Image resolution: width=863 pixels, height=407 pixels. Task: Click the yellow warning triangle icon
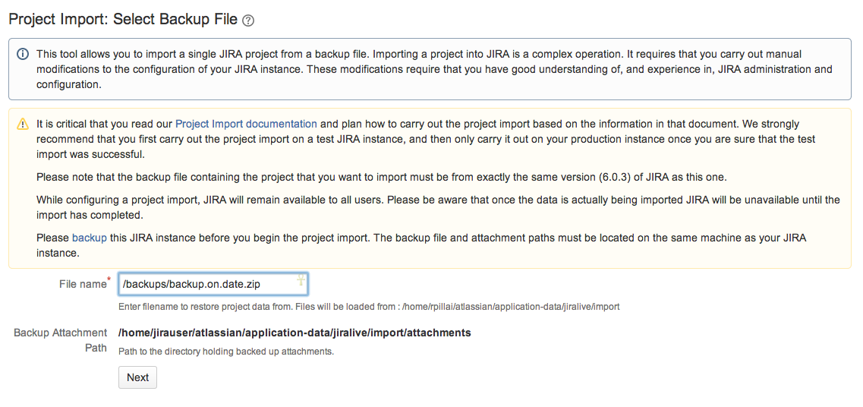point(23,125)
